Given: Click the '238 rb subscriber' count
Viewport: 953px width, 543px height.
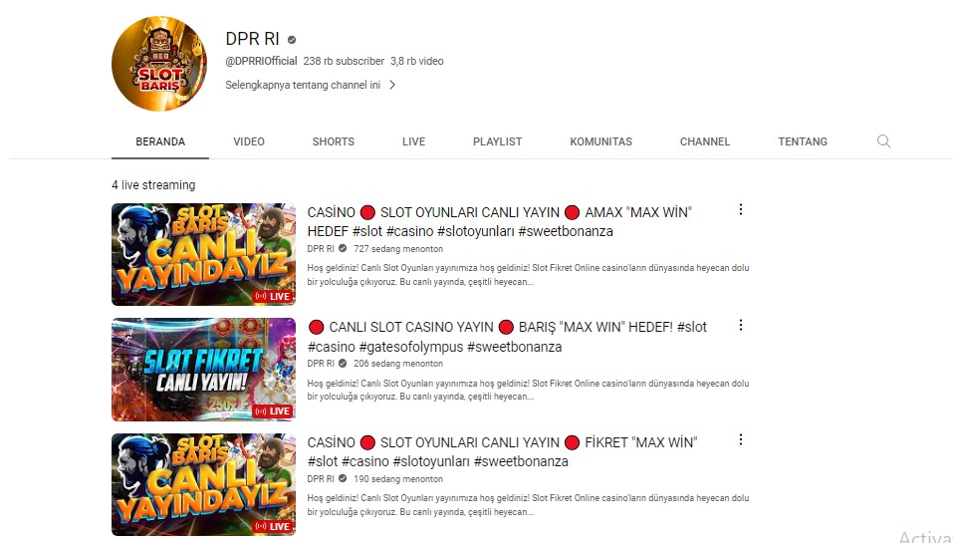Looking at the screenshot, I should [x=344, y=61].
